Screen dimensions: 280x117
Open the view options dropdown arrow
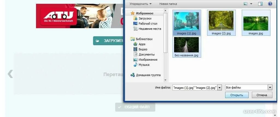click(251, 4)
